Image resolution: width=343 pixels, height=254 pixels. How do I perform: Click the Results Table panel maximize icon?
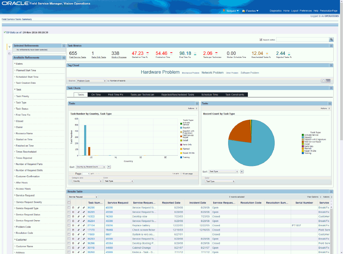tap(331, 191)
